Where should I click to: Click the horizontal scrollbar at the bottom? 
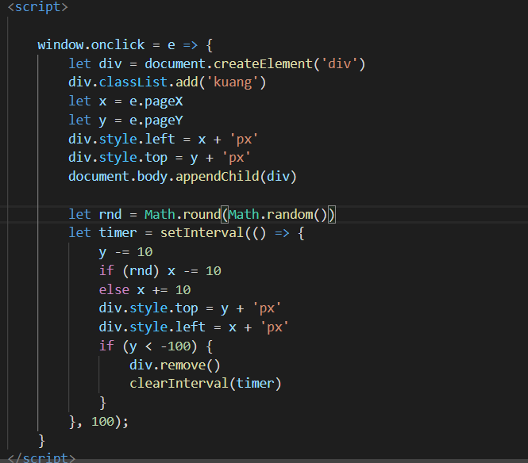(264, 461)
